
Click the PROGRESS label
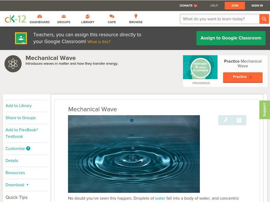tap(201, 83)
